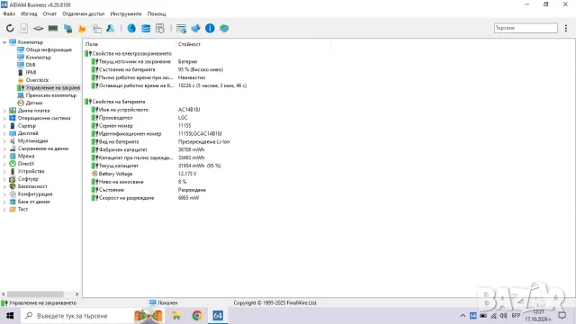Click the circular Refresh arrow in the toolbar
The width and height of the screenshot is (576, 324).
click(10, 28)
